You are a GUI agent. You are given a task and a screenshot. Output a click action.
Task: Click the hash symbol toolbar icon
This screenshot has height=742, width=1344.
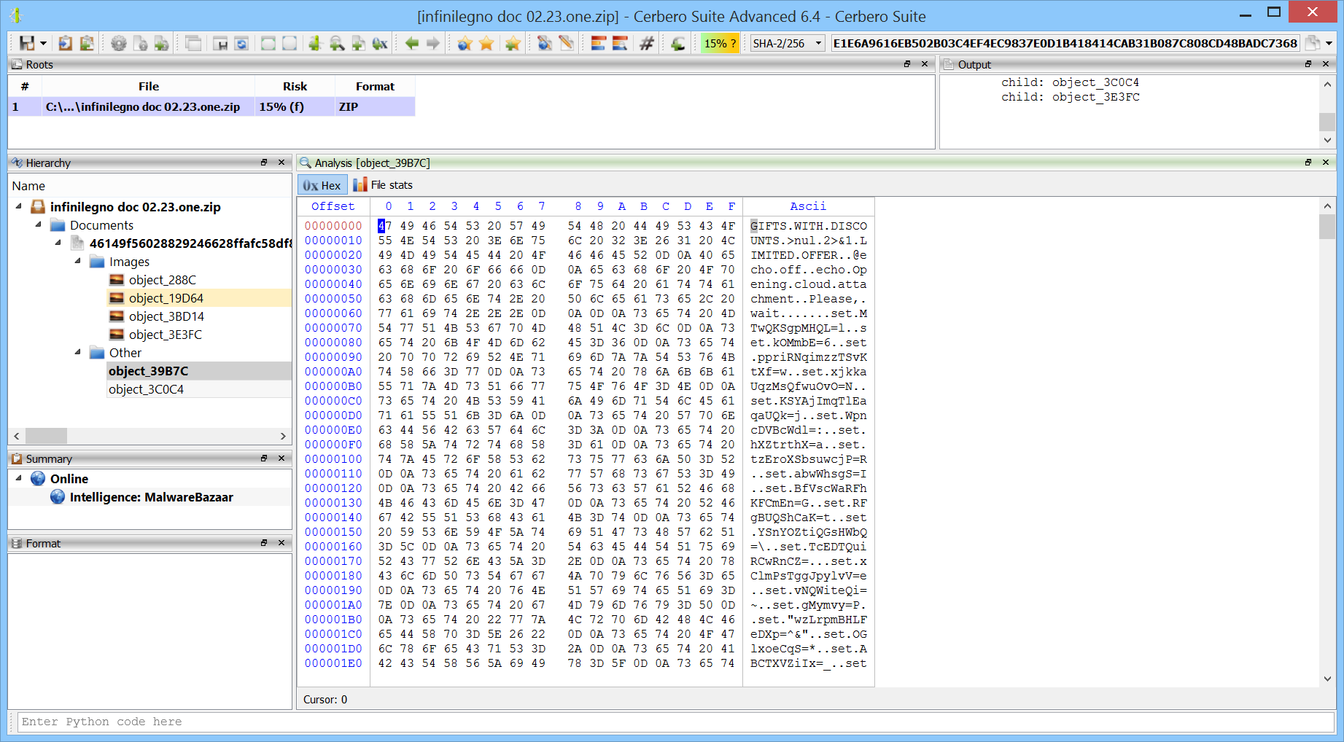coord(646,44)
